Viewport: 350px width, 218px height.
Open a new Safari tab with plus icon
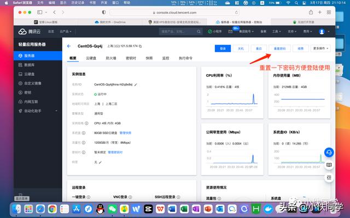[319, 12]
